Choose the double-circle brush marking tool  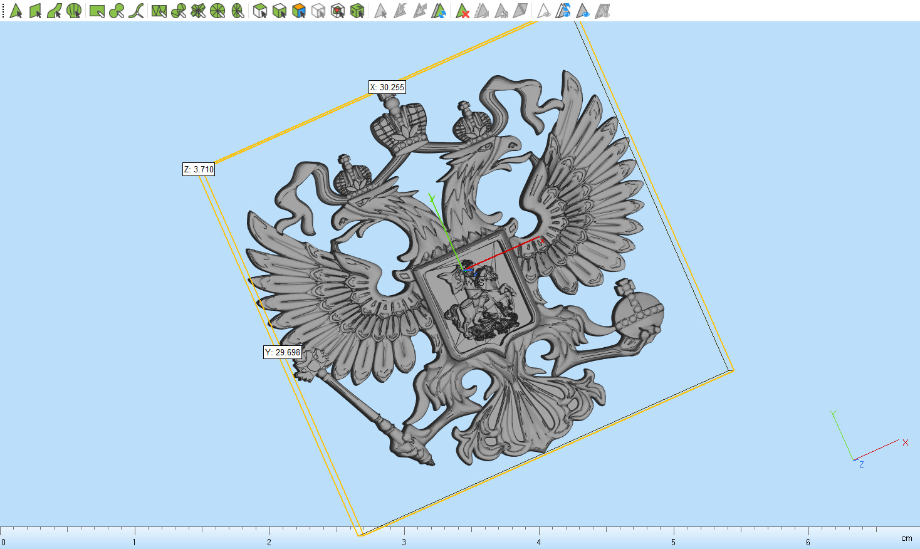pyautogui.click(x=116, y=11)
